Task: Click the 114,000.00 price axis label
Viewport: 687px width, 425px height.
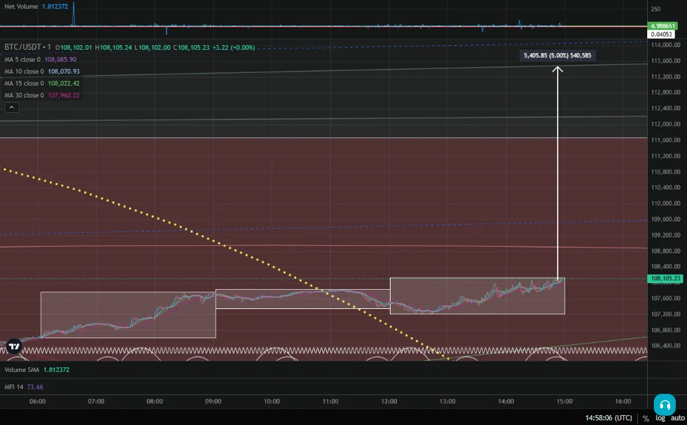Action: pyautogui.click(x=666, y=44)
